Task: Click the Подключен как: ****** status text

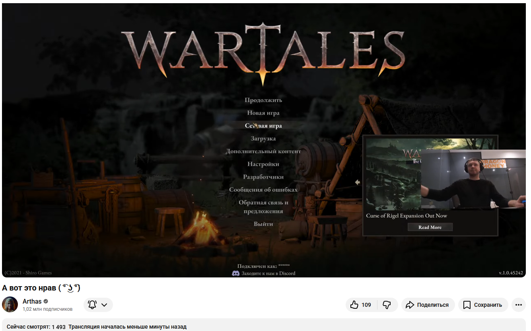Action: 263,266
